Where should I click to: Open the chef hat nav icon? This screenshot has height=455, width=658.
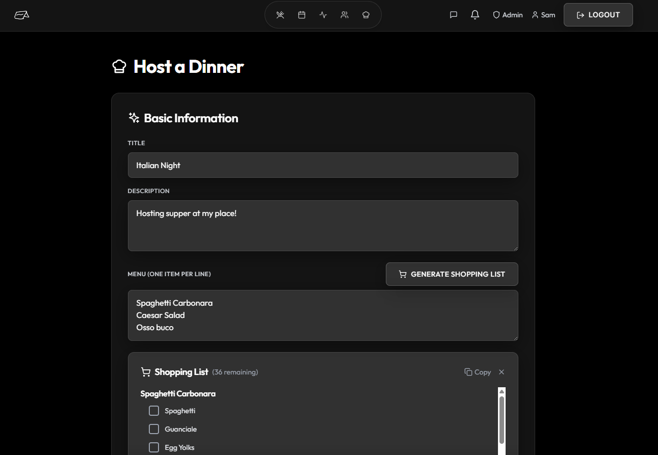point(366,15)
